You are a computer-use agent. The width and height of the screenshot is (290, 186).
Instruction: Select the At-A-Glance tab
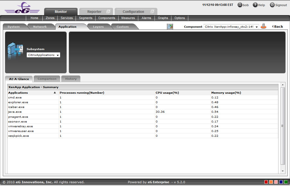tap(19, 79)
